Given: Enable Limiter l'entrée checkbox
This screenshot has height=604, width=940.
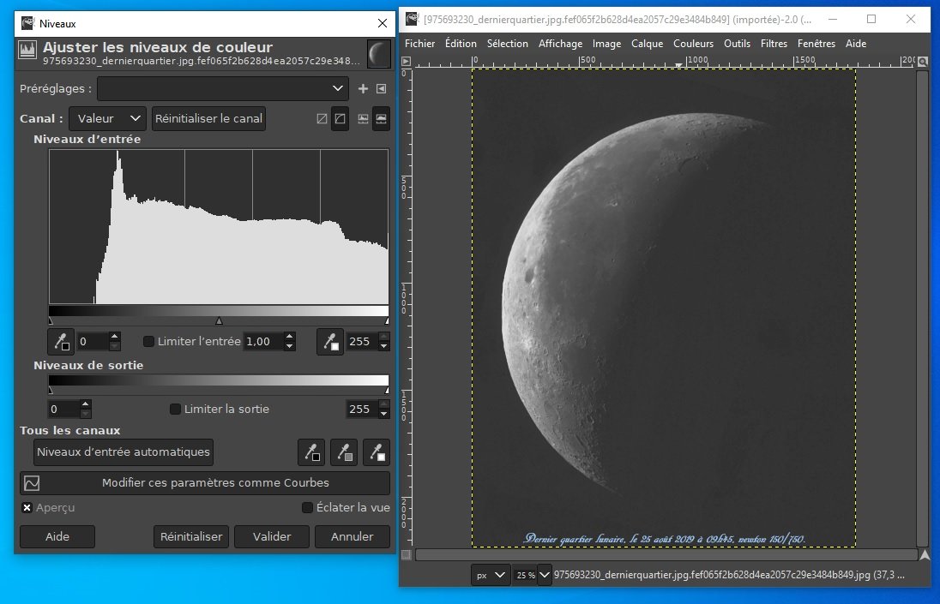Looking at the screenshot, I should click(148, 341).
